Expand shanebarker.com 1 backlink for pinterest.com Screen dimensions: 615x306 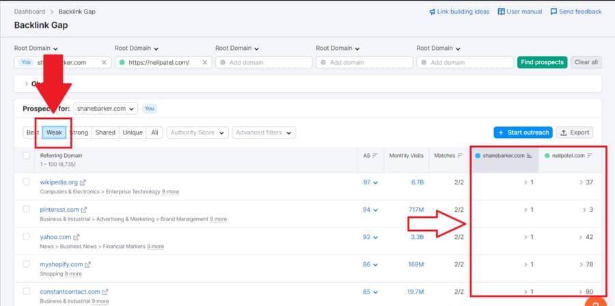(x=529, y=210)
